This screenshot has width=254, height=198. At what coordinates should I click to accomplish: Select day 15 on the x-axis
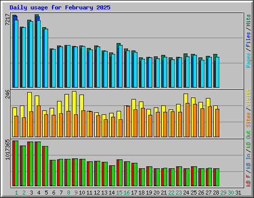pos(119,193)
